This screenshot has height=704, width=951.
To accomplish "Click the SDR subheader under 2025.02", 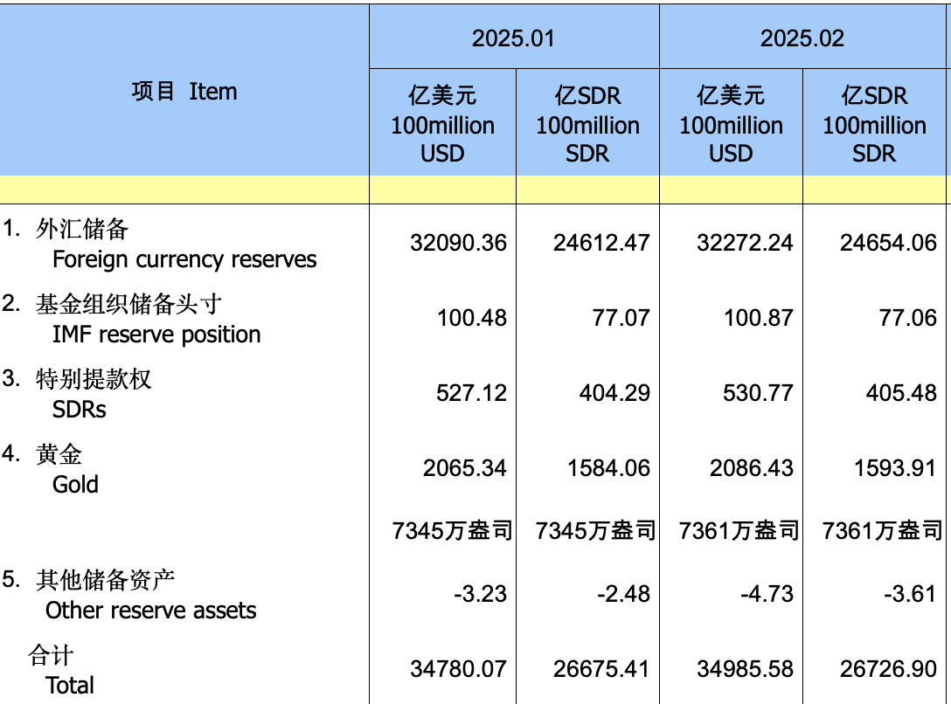I will pyautogui.click(x=874, y=125).
